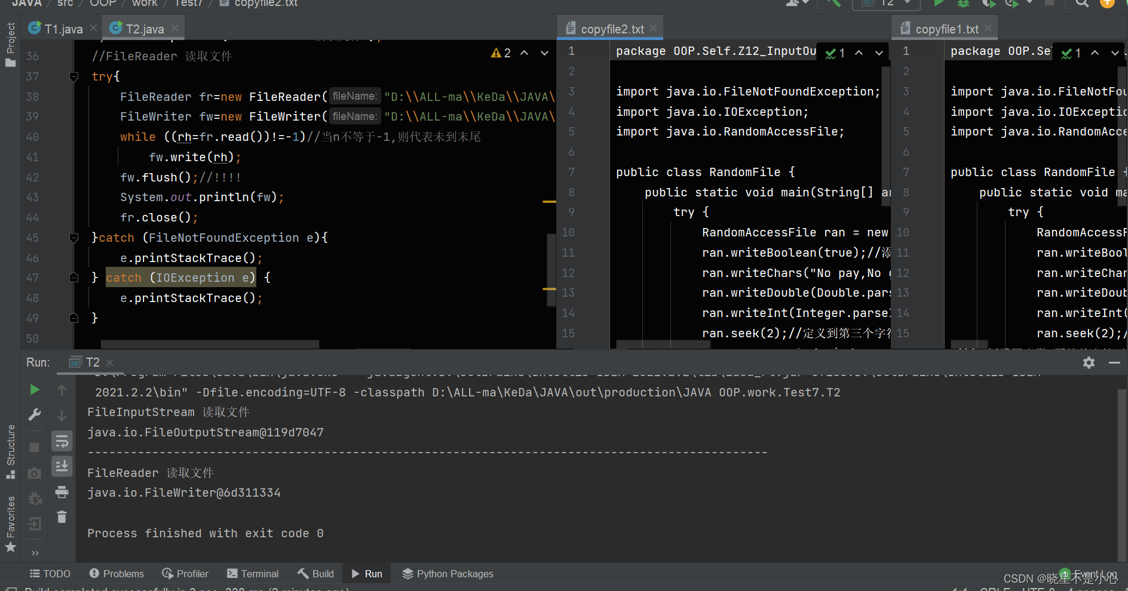Close the T2 run tab
The height and width of the screenshot is (591, 1128).
[109, 362]
